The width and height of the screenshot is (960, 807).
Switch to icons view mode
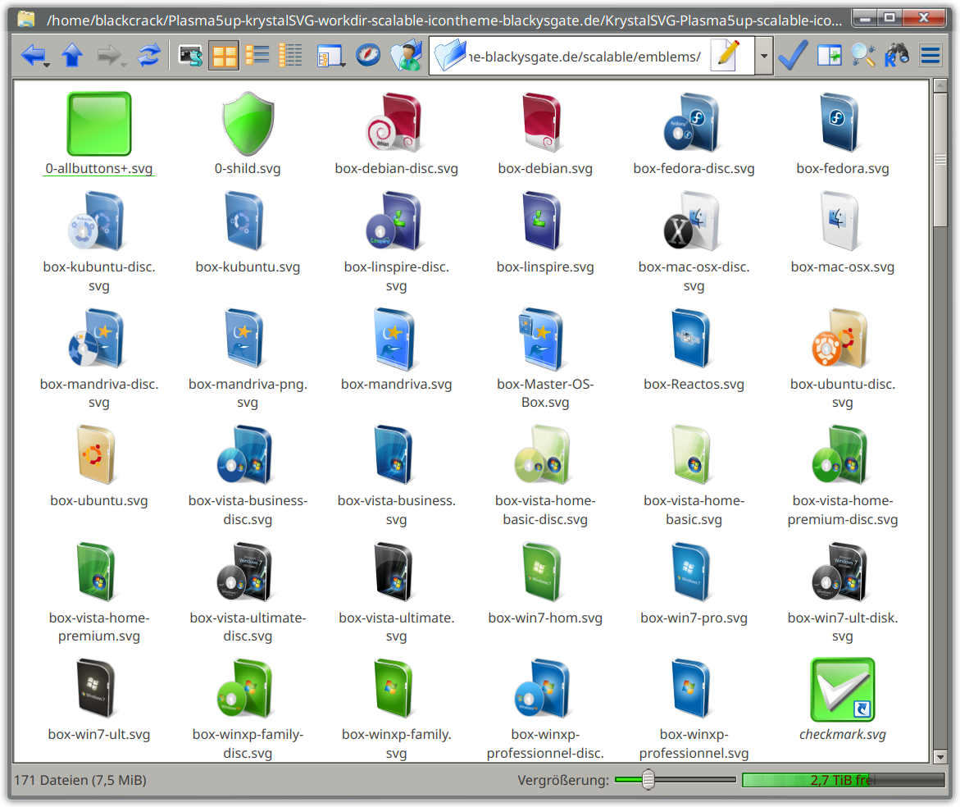tap(224, 56)
